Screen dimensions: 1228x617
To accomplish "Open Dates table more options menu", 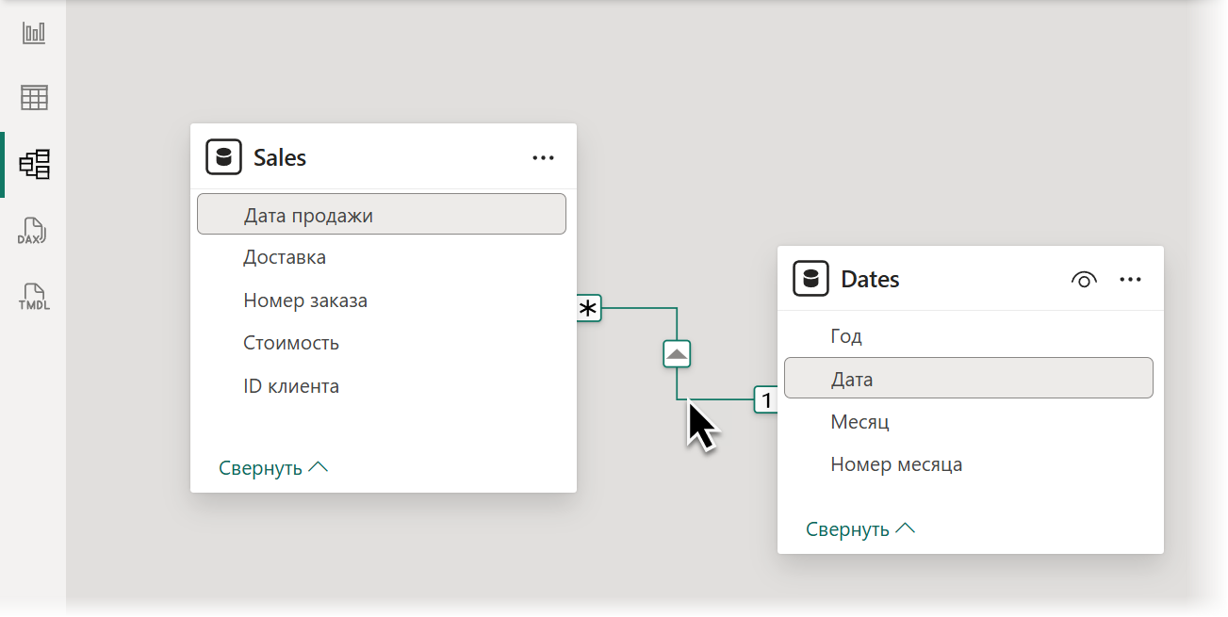I will pos(1130,280).
